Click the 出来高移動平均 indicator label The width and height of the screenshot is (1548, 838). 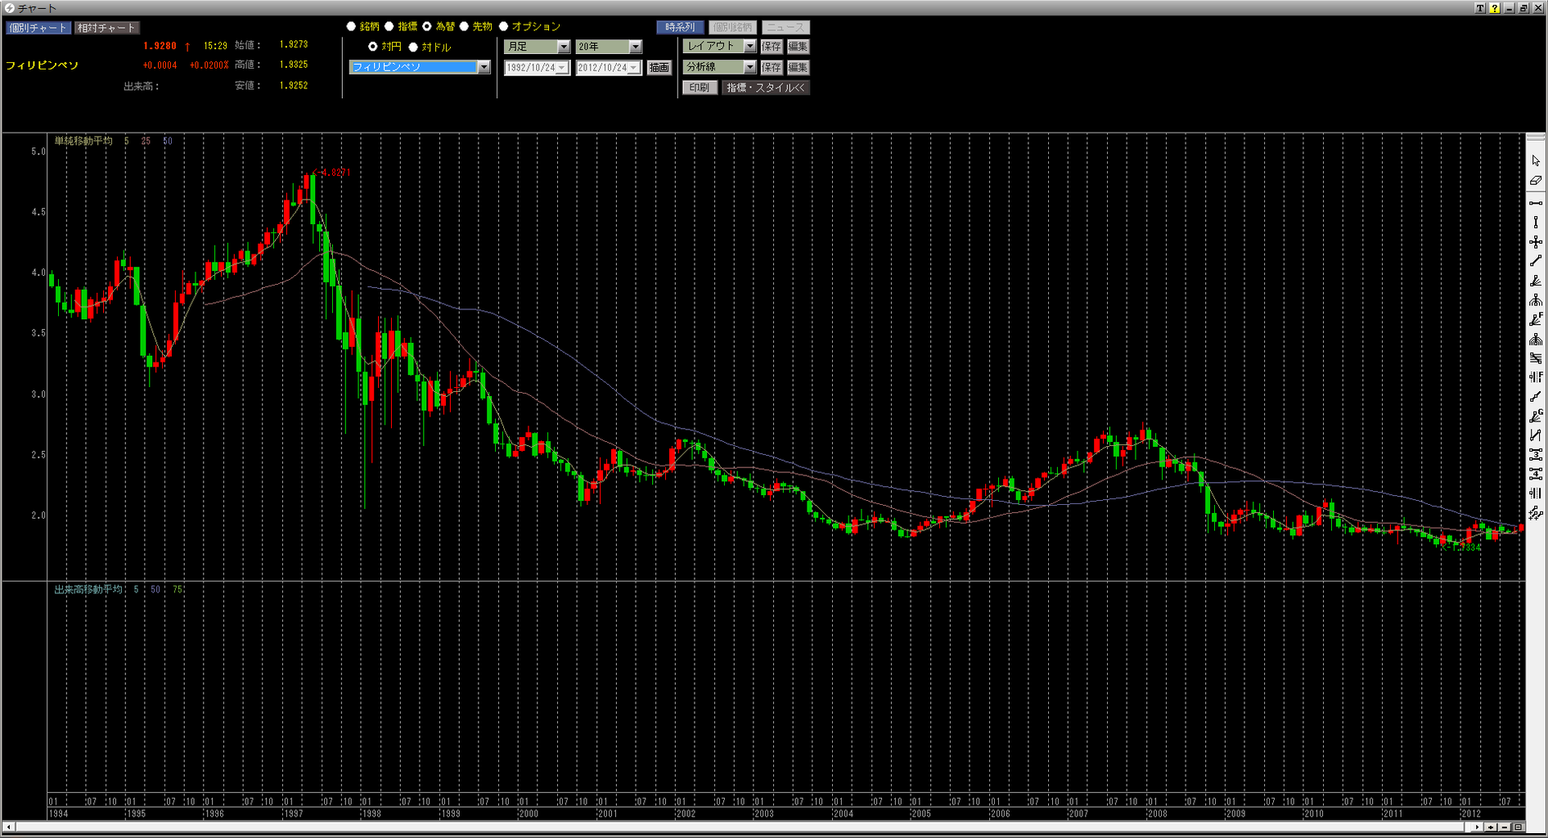(x=88, y=589)
